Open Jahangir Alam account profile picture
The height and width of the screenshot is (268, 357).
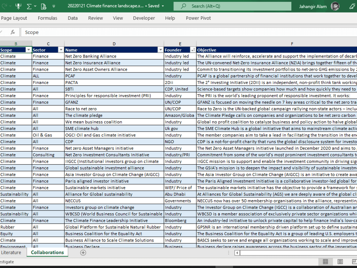[x=335, y=6]
